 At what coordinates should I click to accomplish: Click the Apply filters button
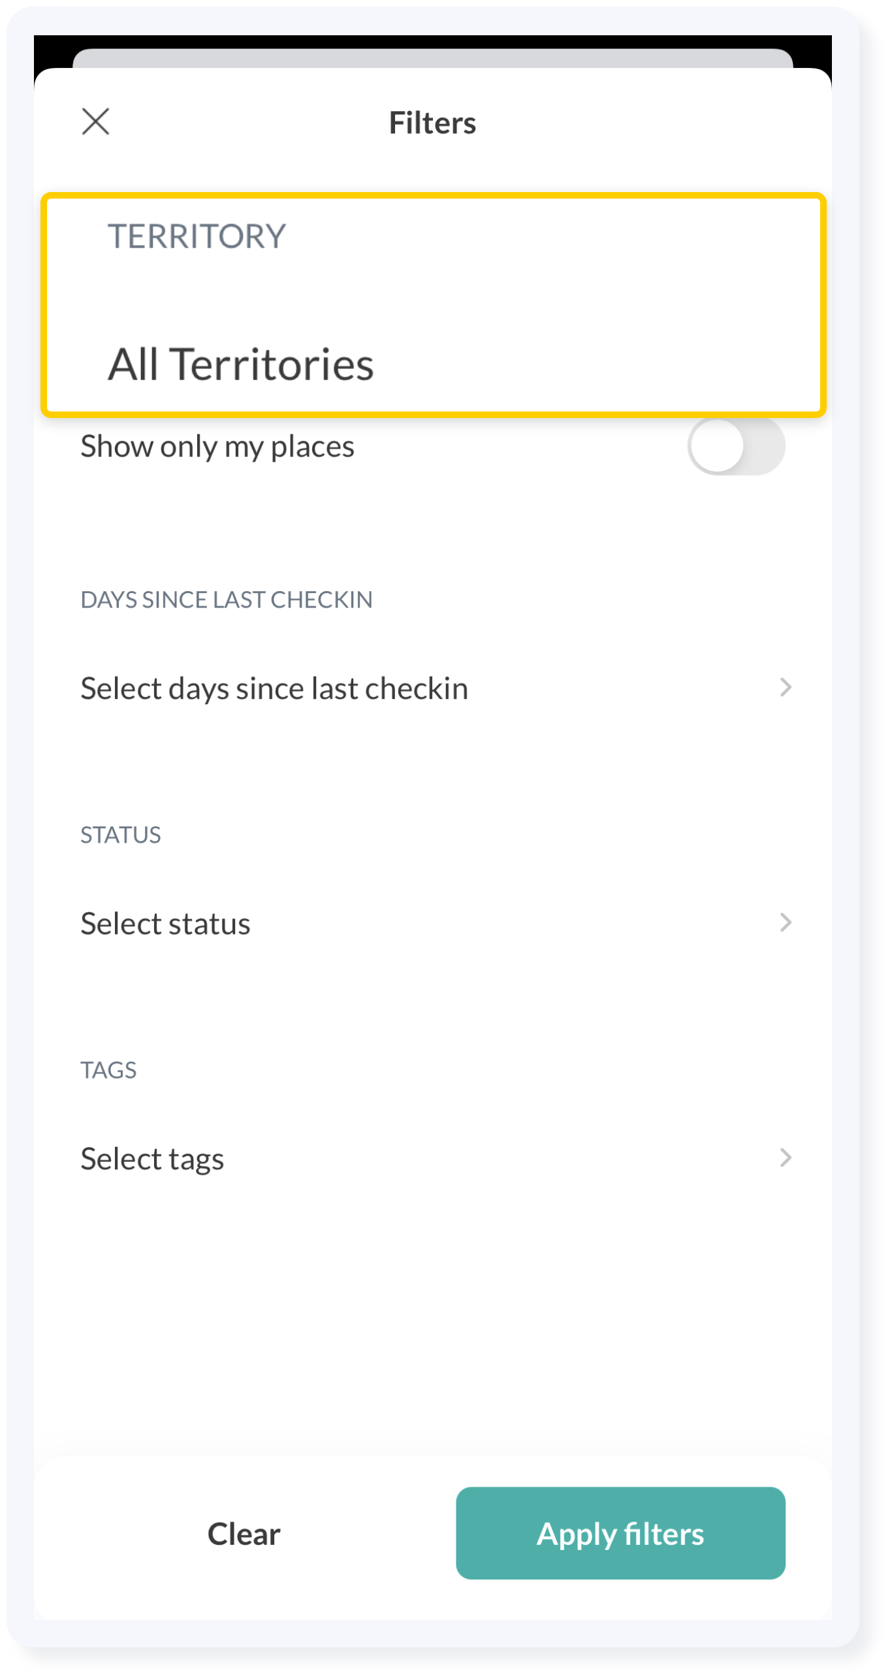[620, 1533]
